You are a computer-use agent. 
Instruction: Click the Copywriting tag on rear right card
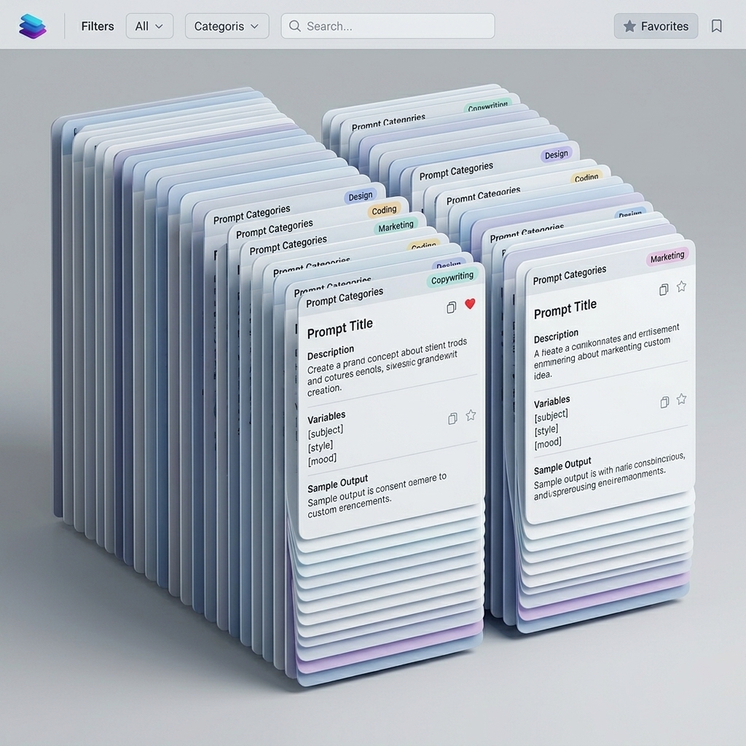click(x=487, y=105)
